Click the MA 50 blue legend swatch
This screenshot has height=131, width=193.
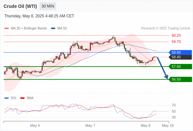point(53,28)
